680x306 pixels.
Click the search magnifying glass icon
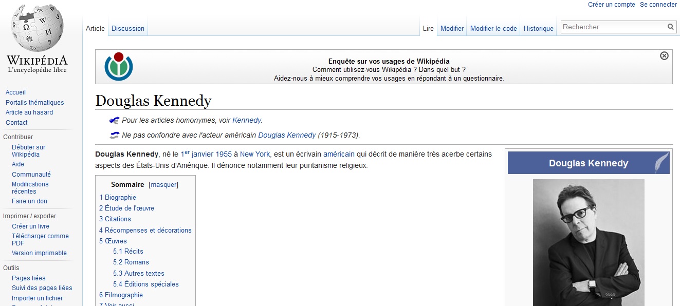click(671, 27)
